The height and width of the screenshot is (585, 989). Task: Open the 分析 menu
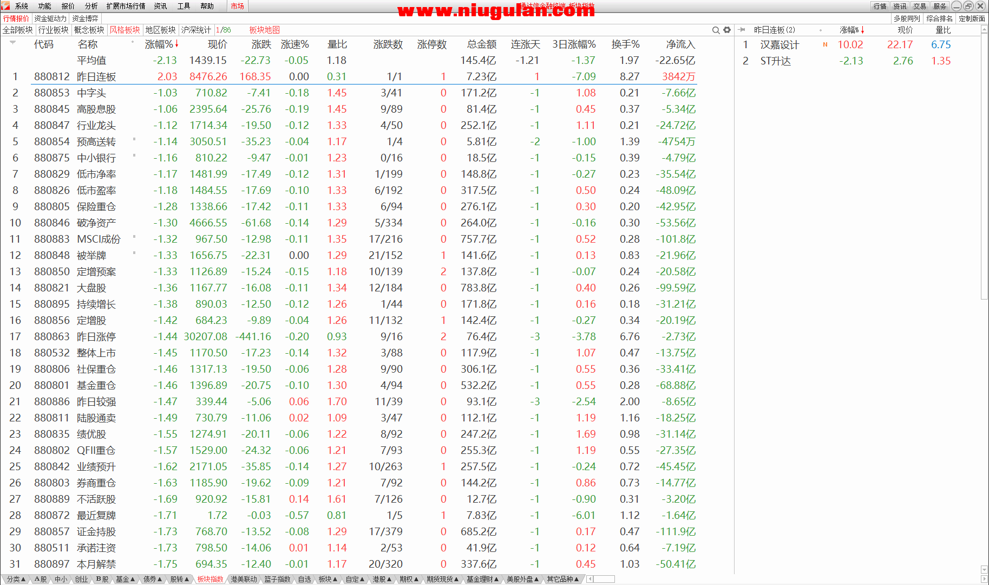(91, 6)
